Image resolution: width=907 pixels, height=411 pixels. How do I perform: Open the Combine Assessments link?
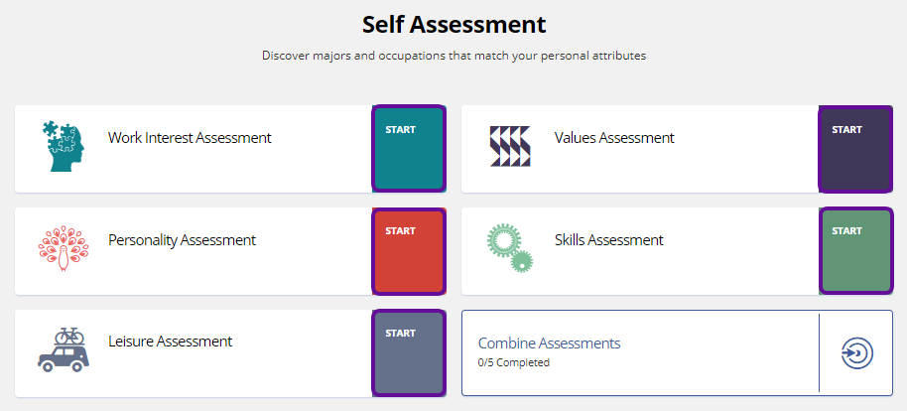[x=549, y=343]
